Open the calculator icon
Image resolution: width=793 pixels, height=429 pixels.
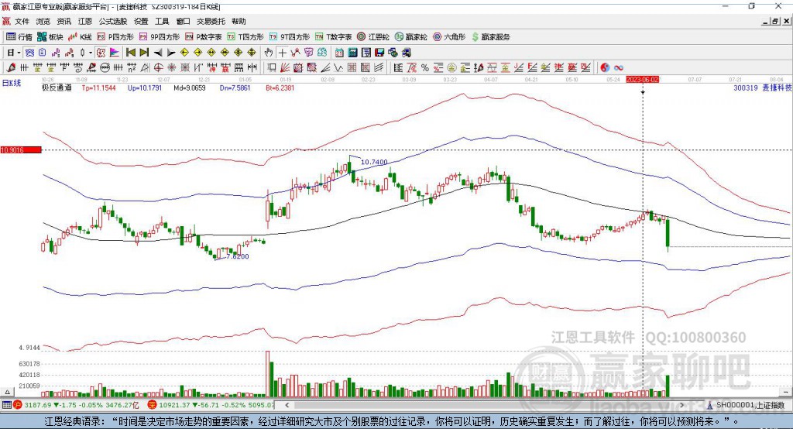coord(352,53)
